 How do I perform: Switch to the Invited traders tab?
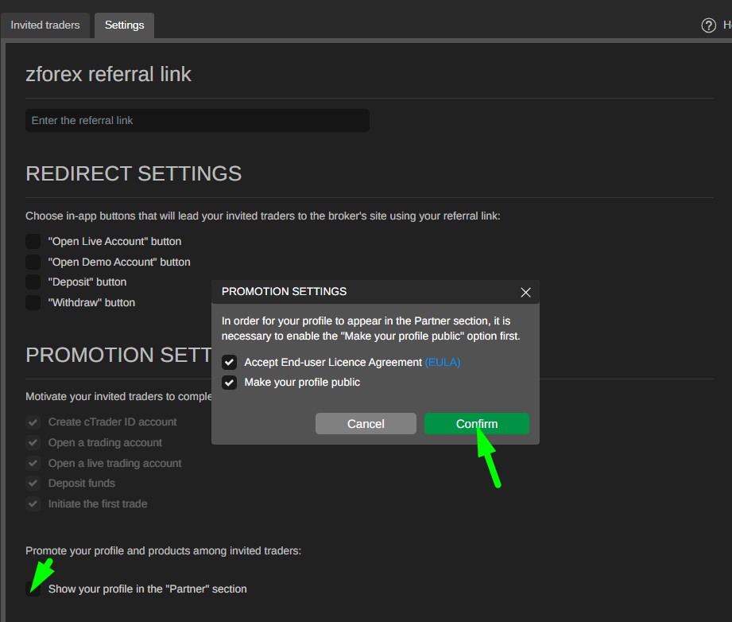[x=45, y=25]
